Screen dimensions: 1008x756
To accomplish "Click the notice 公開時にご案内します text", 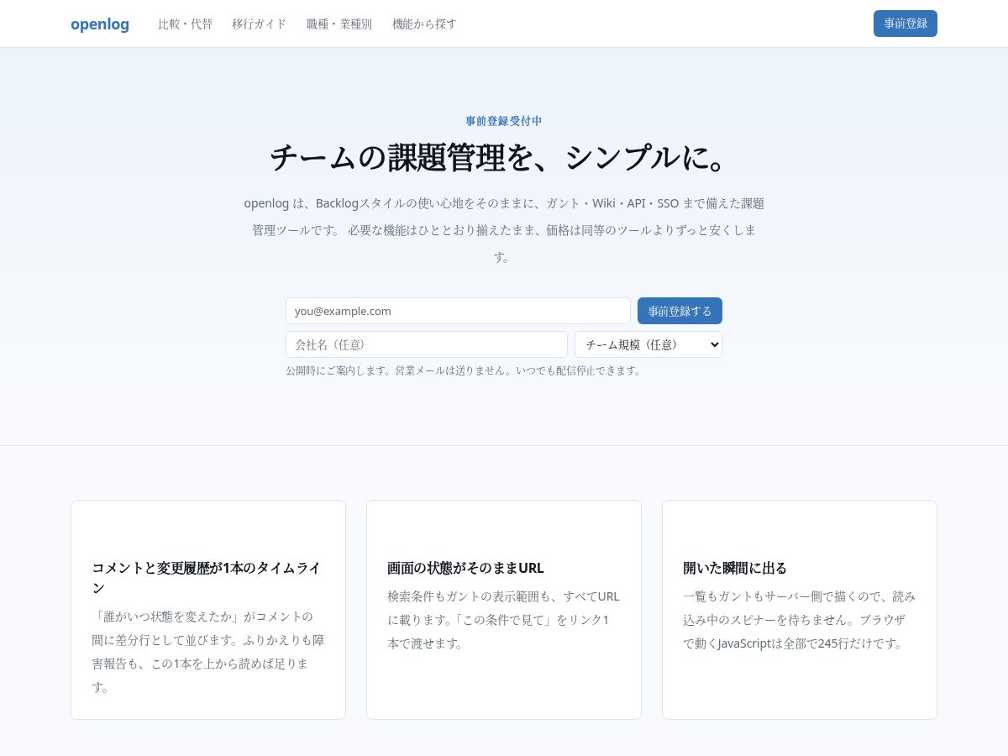I will pos(464,370).
